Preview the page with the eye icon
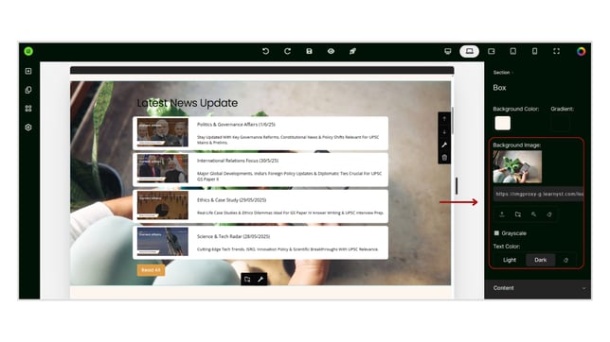610x342 pixels. tap(332, 51)
